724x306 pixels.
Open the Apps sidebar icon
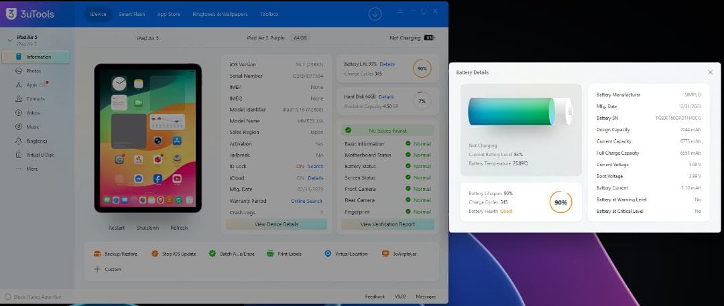19,85
